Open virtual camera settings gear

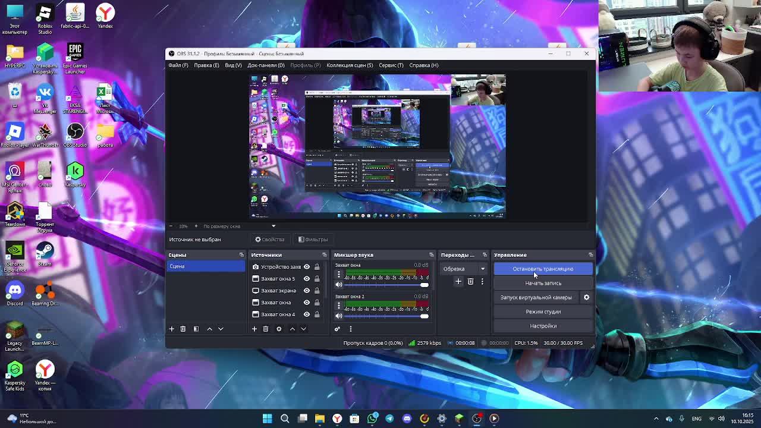[x=586, y=297]
